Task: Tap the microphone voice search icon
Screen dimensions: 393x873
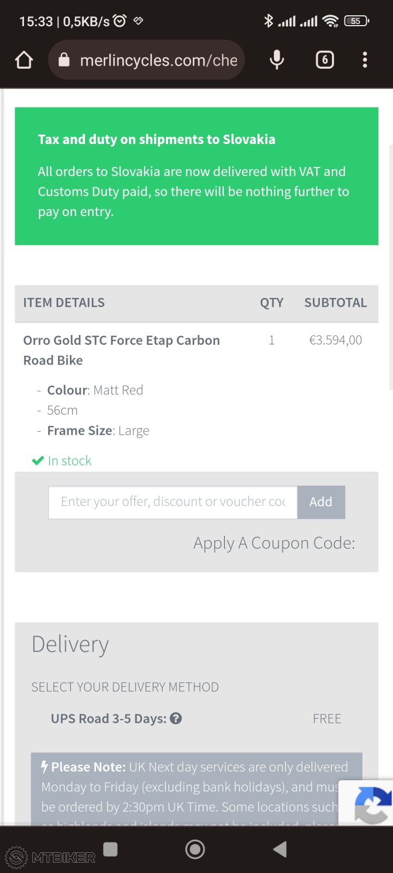Action: 277,59
